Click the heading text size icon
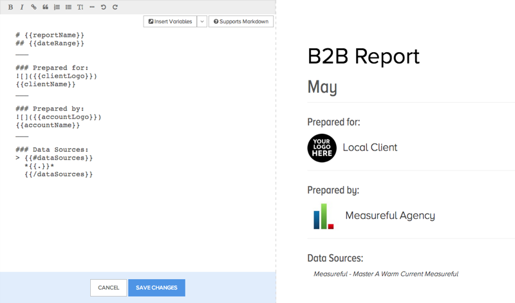Viewport: 515px width, 303px height. [x=80, y=7]
